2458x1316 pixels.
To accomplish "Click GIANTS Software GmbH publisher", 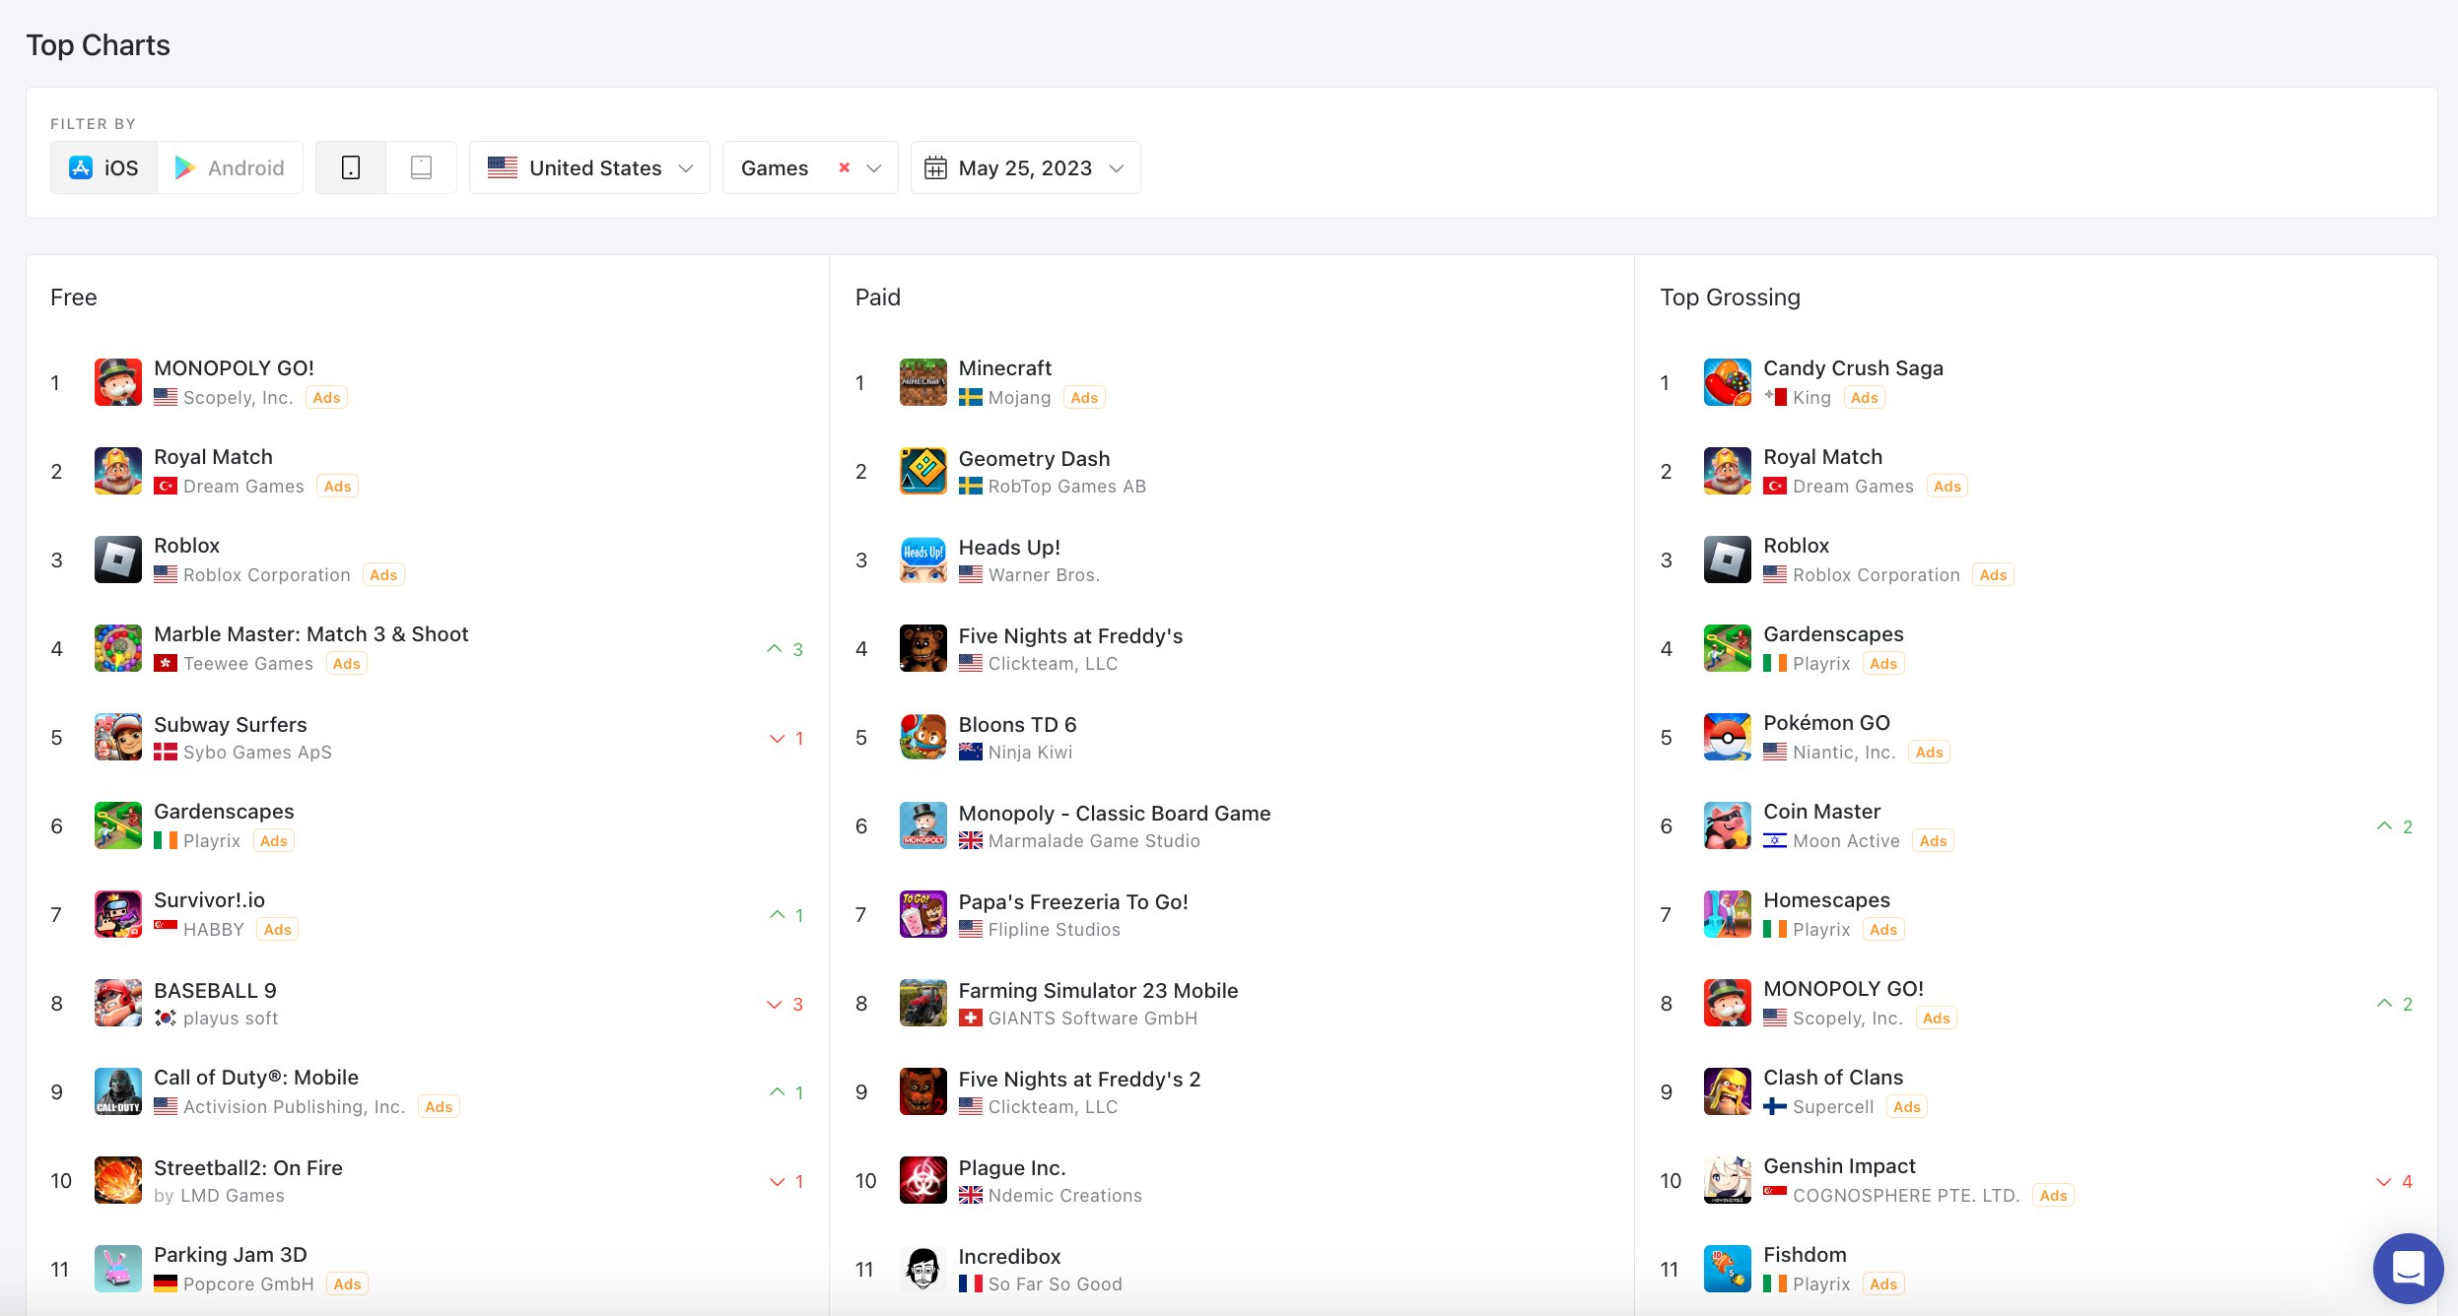I will [x=1093, y=1018].
